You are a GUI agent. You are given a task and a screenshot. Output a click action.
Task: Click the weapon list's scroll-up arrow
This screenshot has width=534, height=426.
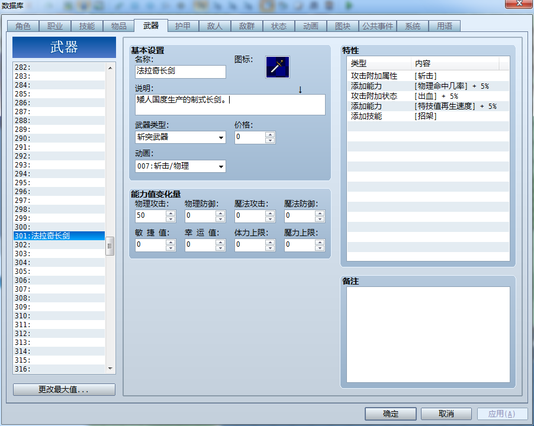[110, 68]
